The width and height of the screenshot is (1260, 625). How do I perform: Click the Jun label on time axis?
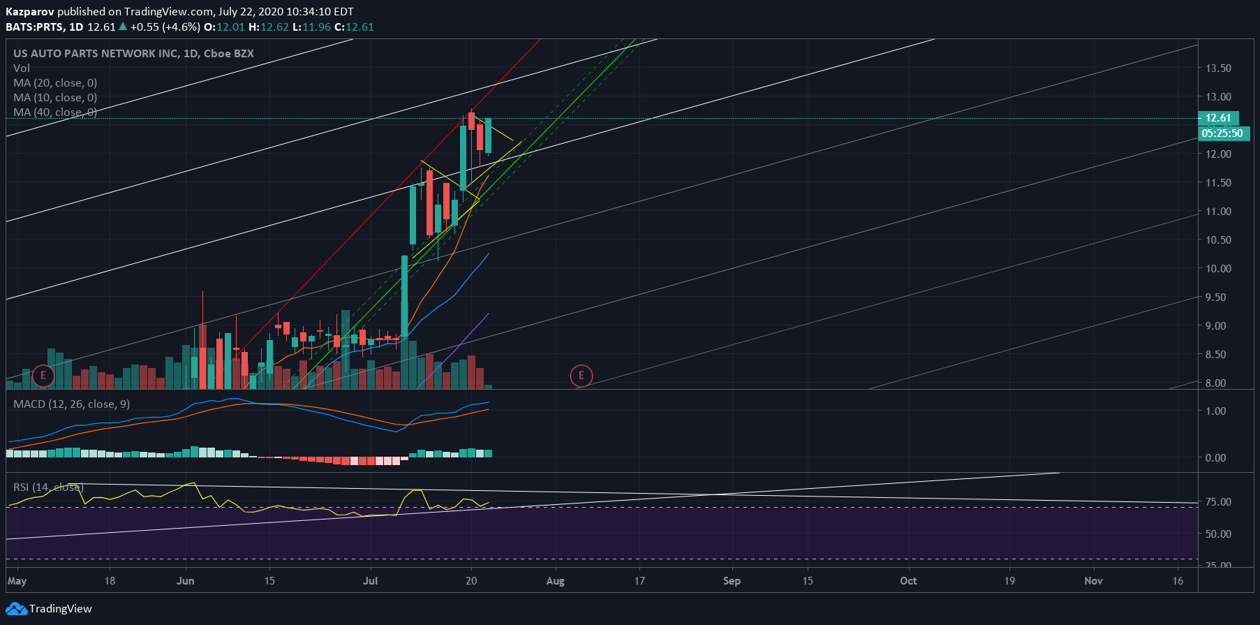pos(186,581)
